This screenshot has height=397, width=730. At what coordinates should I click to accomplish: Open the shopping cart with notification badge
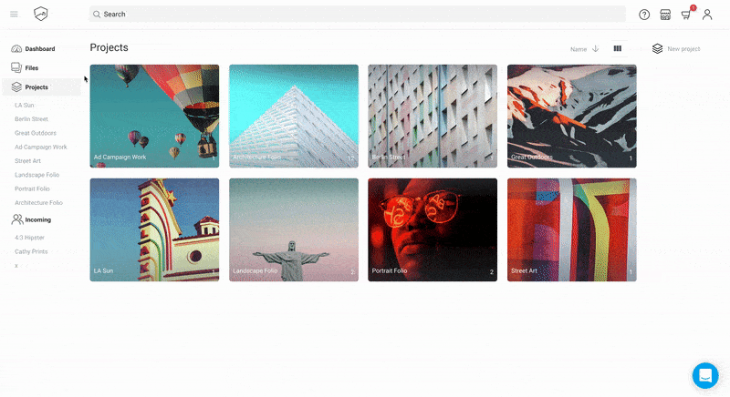point(687,14)
